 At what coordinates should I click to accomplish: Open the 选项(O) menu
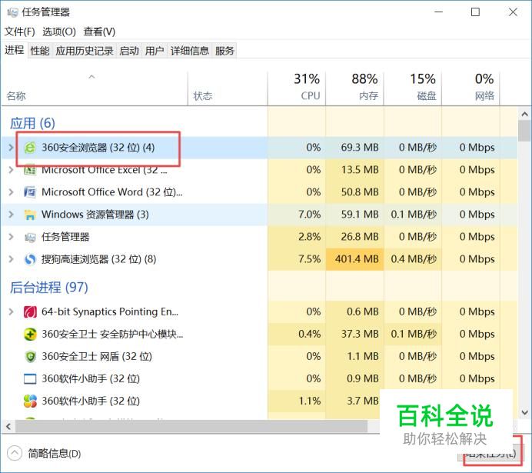click(59, 32)
